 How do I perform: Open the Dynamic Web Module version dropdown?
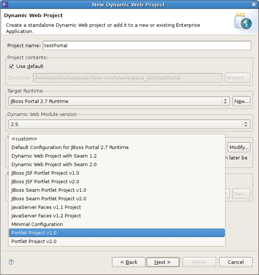point(129,124)
